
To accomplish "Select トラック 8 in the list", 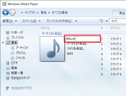I will (x=116, y=74).
